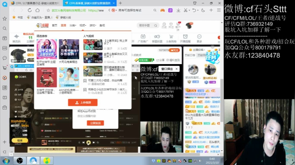Click the 分享 share link
The width and height of the screenshot is (295, 165).
[161, 60]
